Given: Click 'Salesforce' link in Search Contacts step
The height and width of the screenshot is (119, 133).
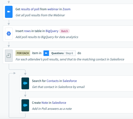Looking at the screenshot, I should tap(70, 81).
